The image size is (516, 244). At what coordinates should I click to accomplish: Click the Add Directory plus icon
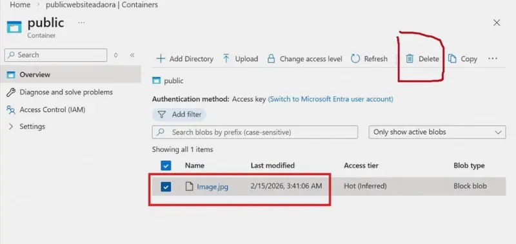pos(161,59)
